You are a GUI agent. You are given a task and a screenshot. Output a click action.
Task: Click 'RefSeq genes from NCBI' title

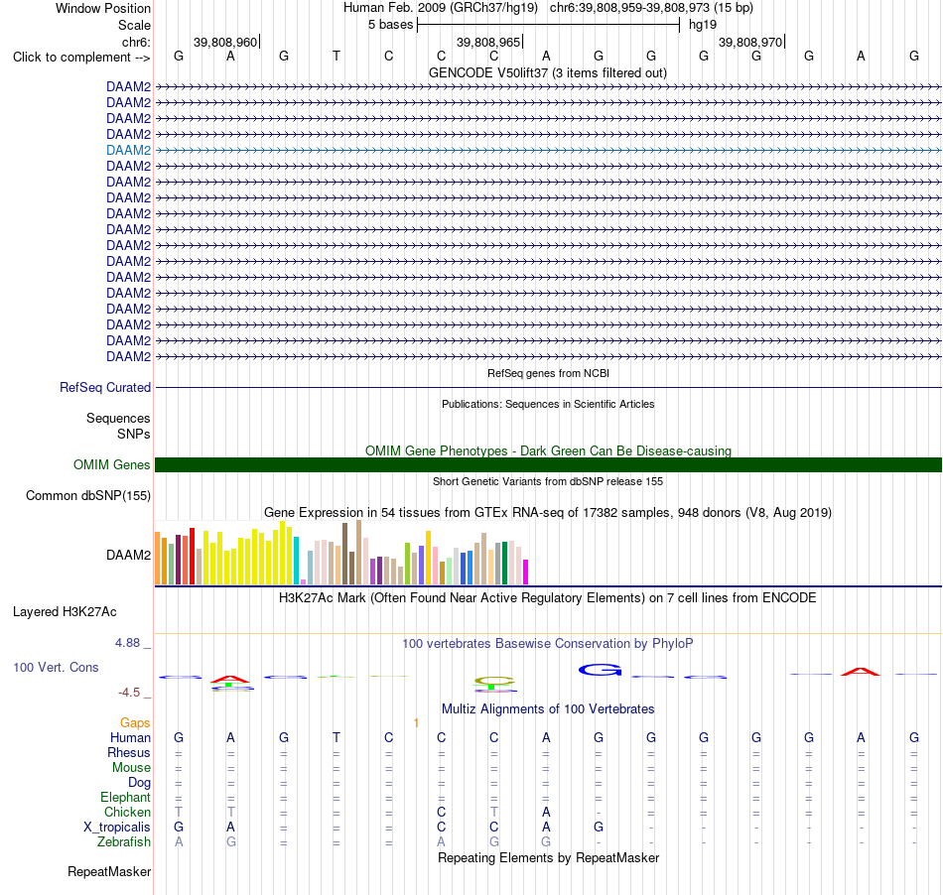(548, 373)
